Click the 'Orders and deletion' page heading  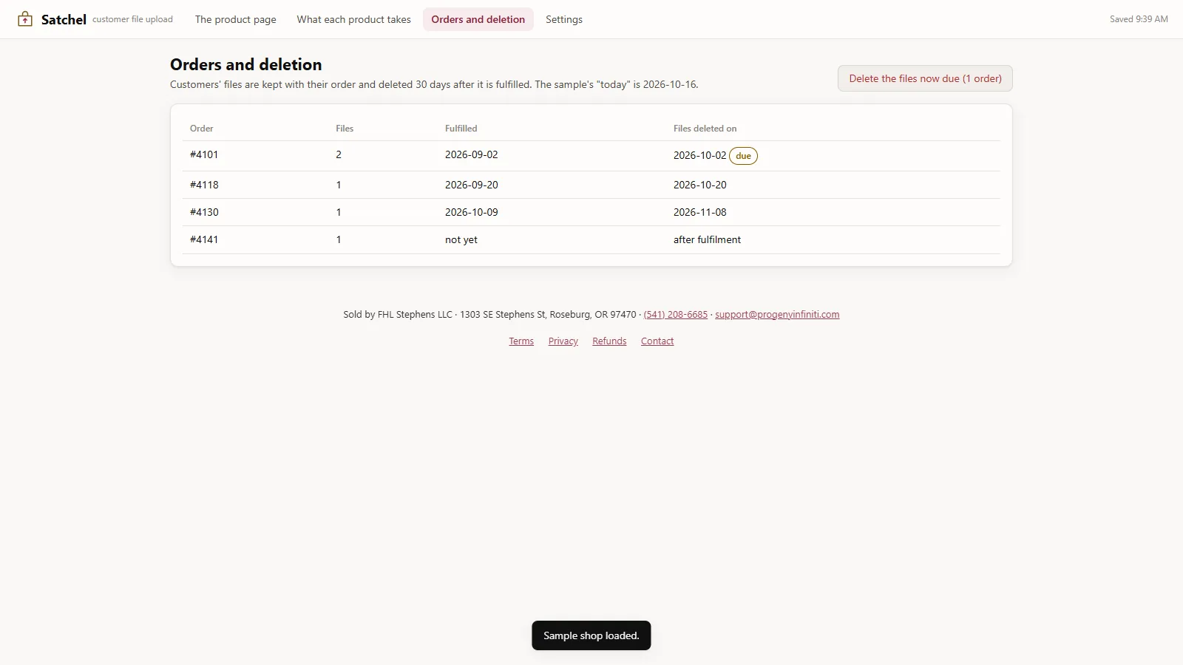[x=246, y=64]
